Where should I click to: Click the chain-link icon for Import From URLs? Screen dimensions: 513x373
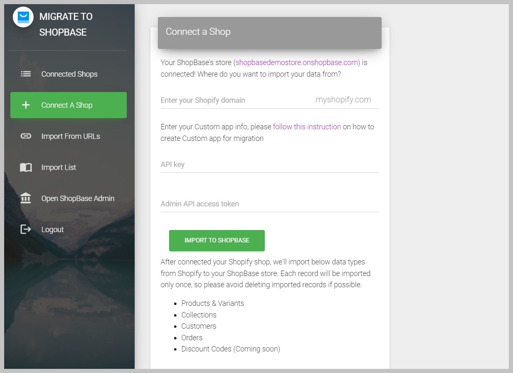click(x=26, y=136)
